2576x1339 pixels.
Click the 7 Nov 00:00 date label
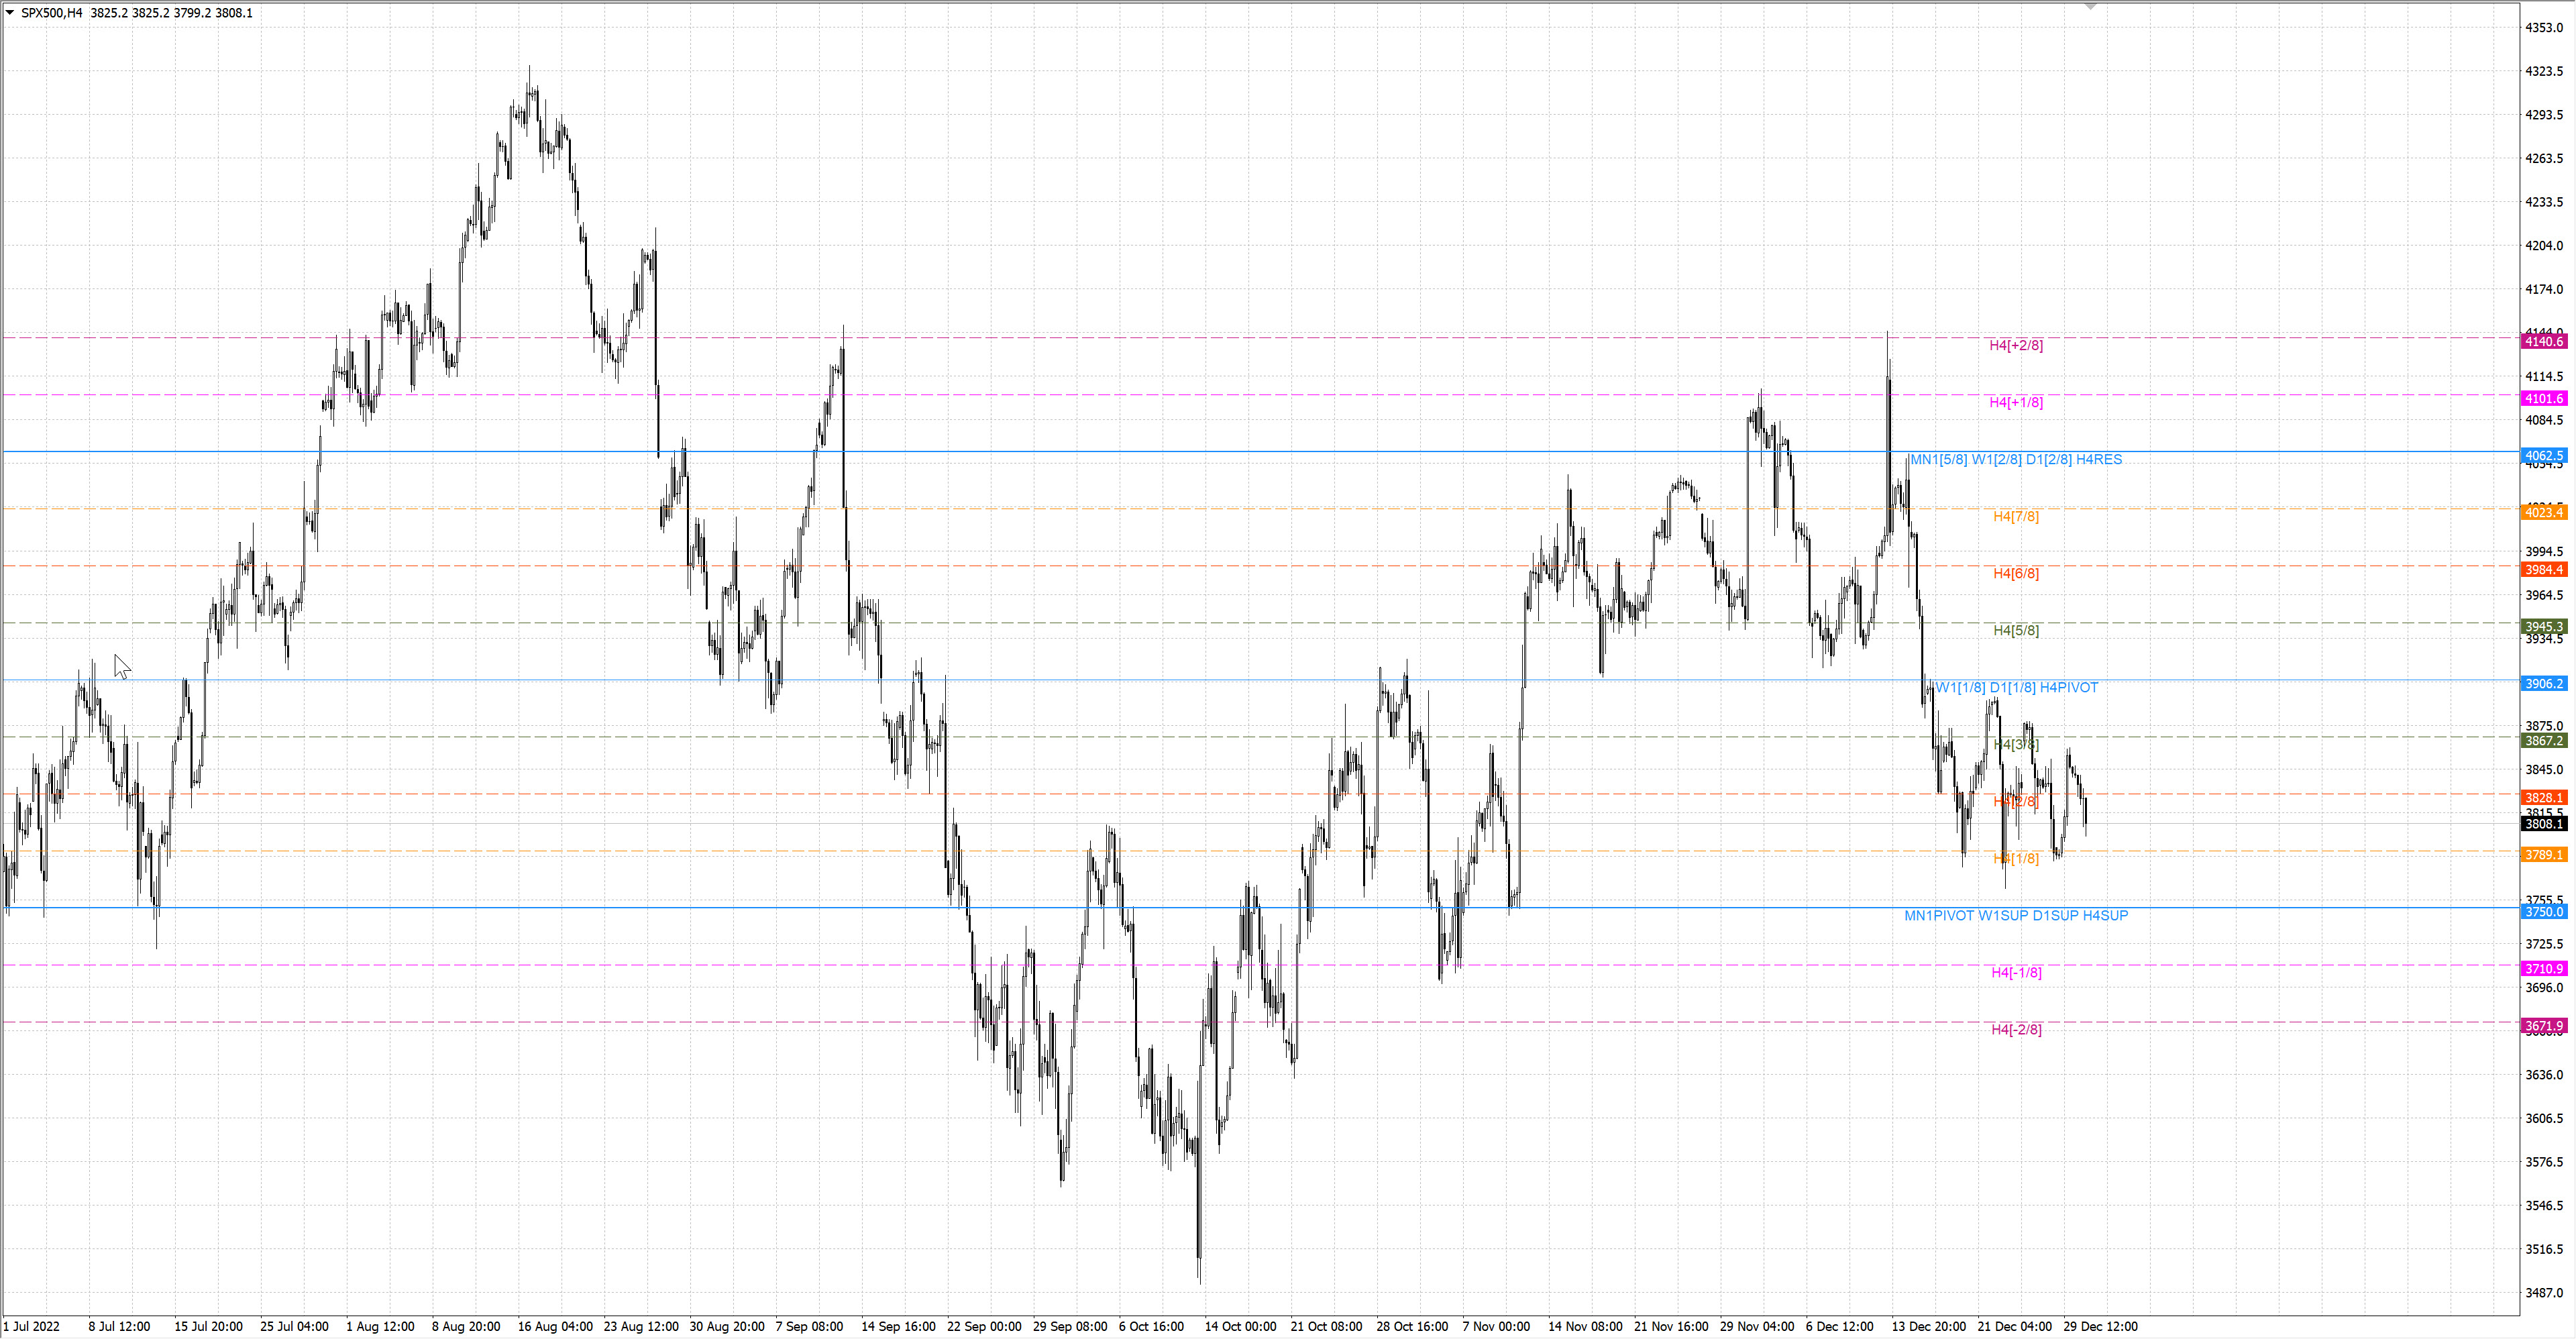click(x=1496, y=1327)
